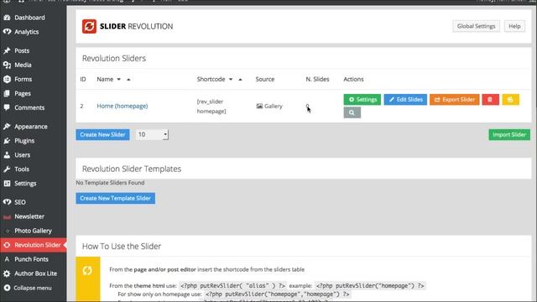537x302 pixels.
Task: Click the Plugins sidebar icon
Action: pyautogui.click(x=7, y=141)
